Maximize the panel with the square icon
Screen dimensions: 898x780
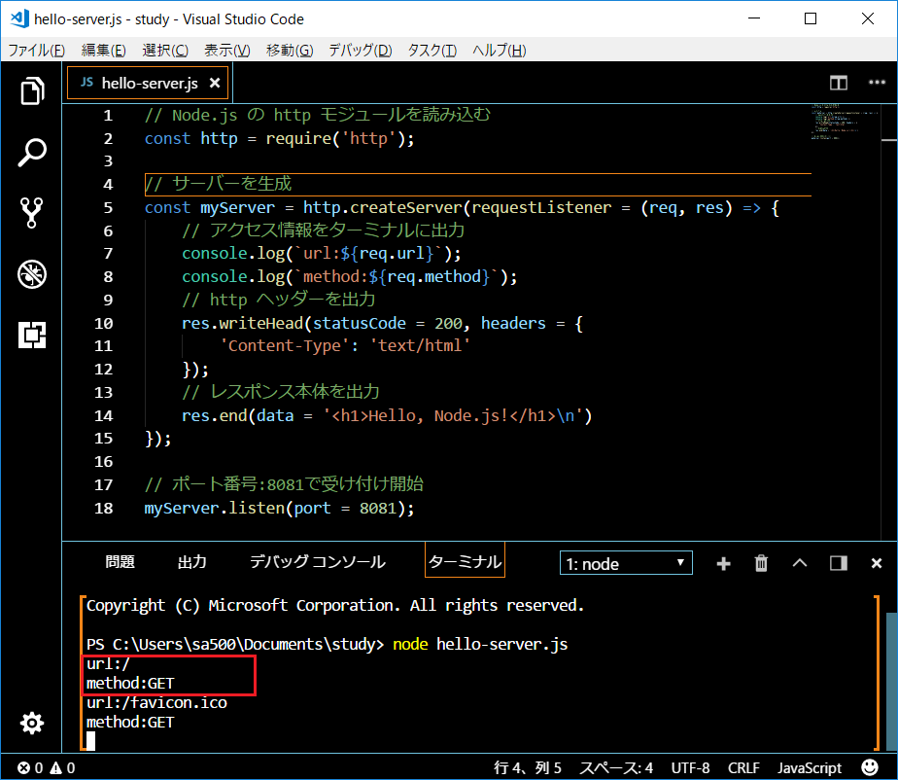pyautogui.click(x=838, y=562)
